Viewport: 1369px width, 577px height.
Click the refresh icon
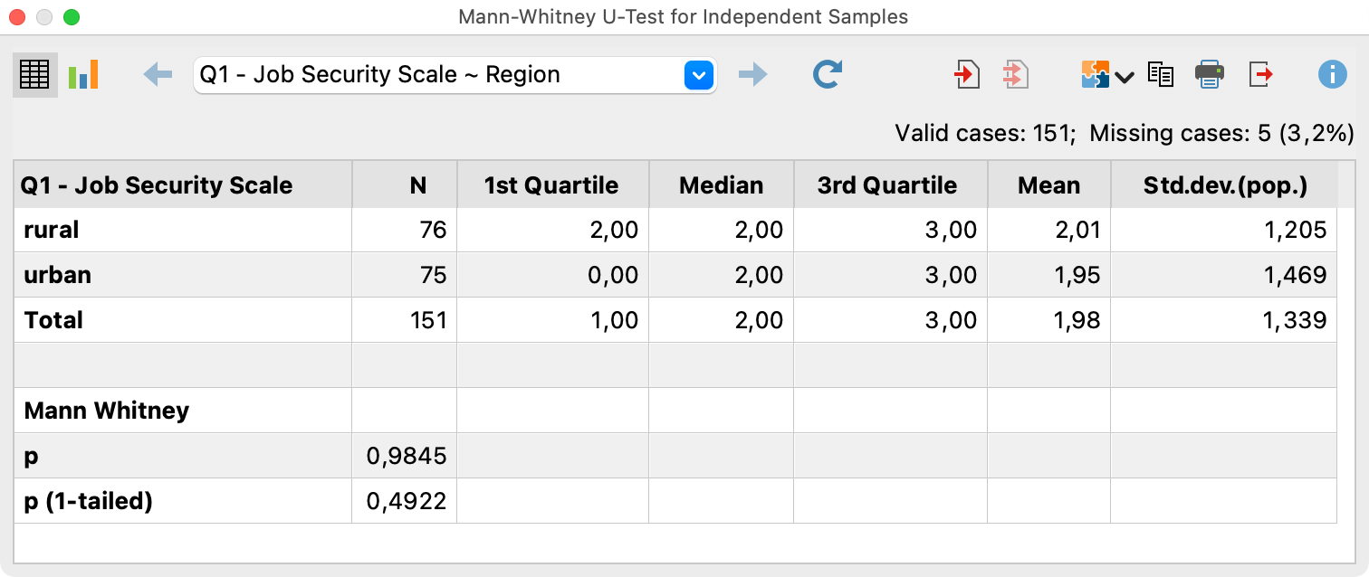(x=828, y=75)
